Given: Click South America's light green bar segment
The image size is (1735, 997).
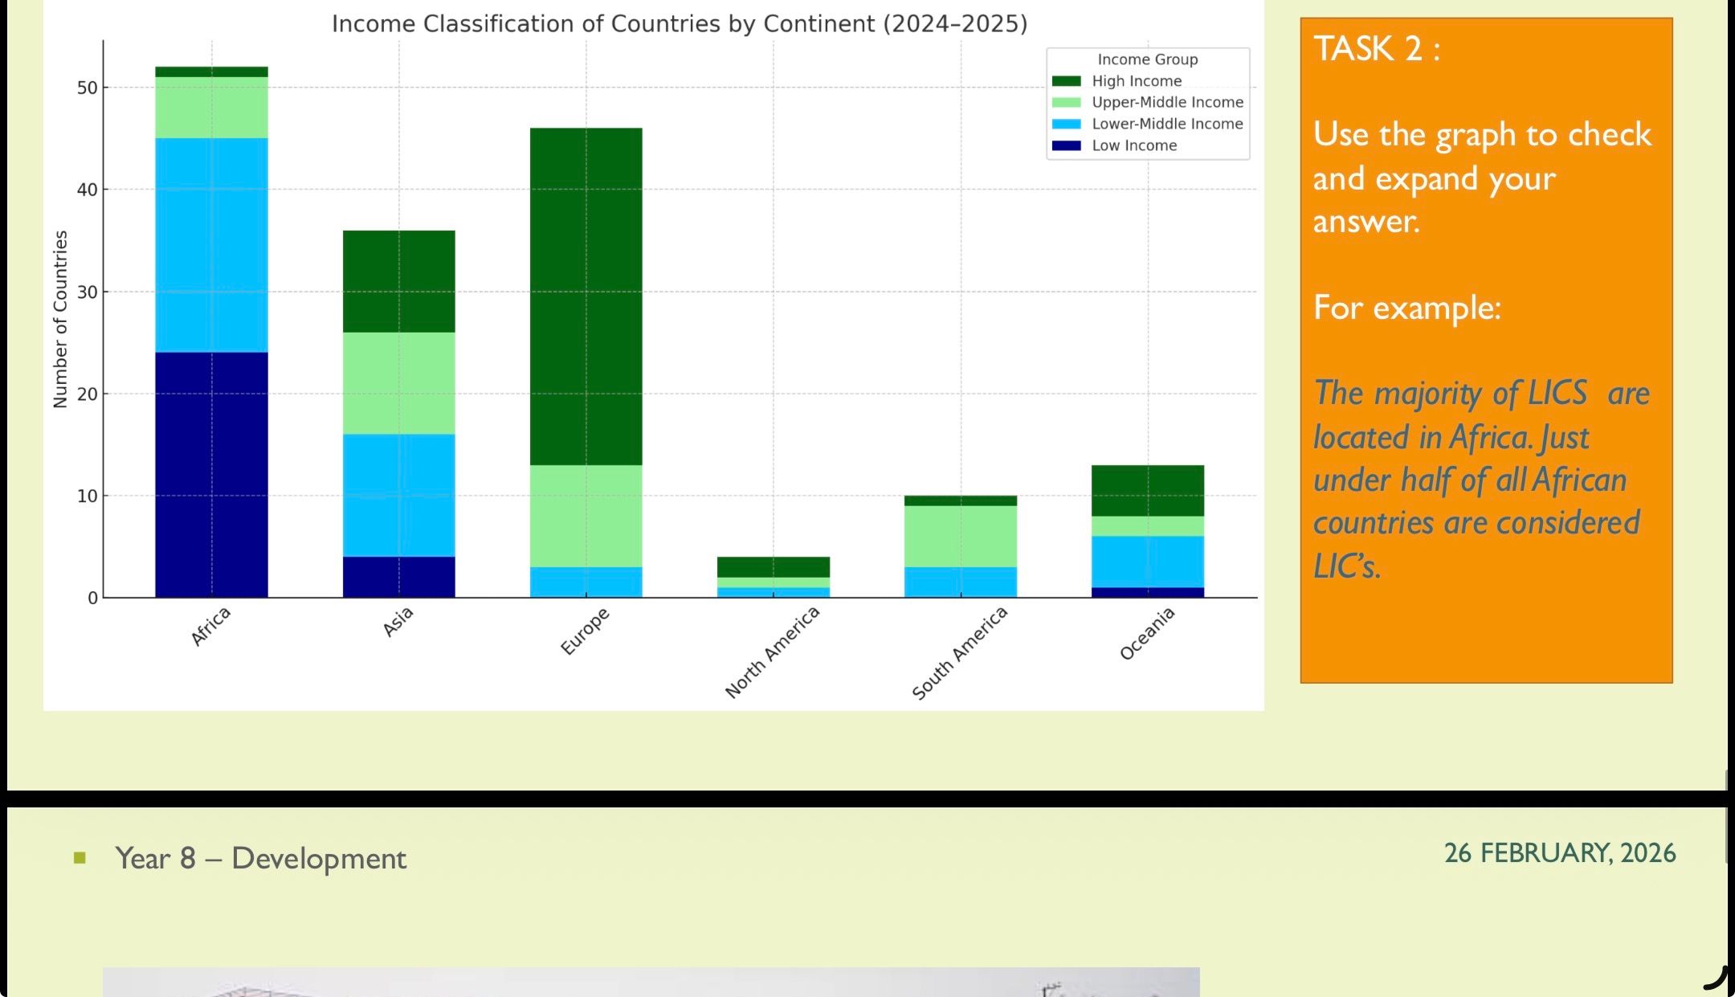Looking at the screenshot, I should tap(961, 536).
